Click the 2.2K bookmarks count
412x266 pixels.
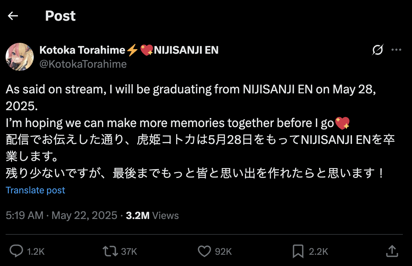pos(318,251)
